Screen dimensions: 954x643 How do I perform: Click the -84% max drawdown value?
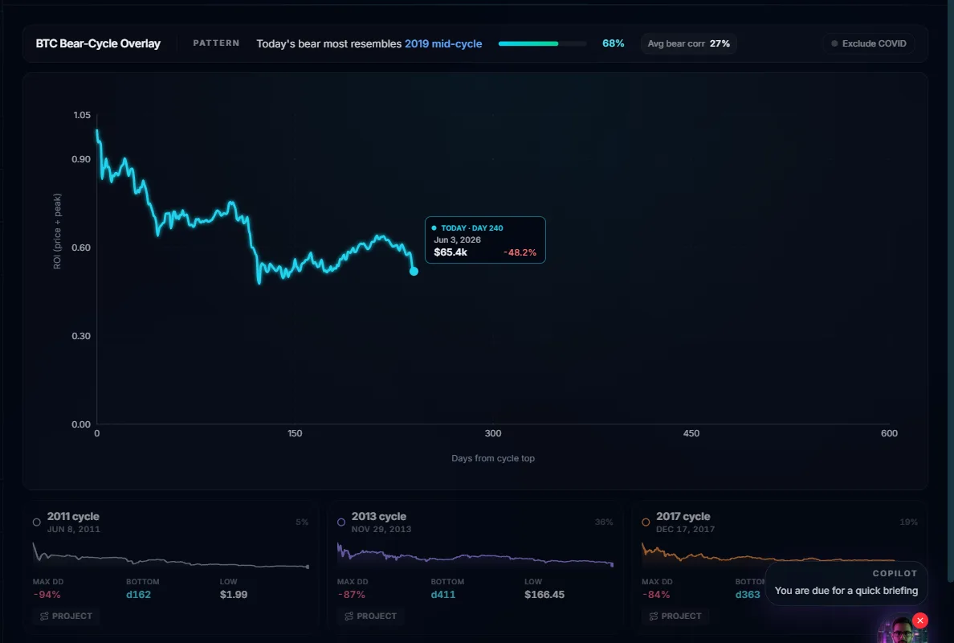tap(656, 595)
